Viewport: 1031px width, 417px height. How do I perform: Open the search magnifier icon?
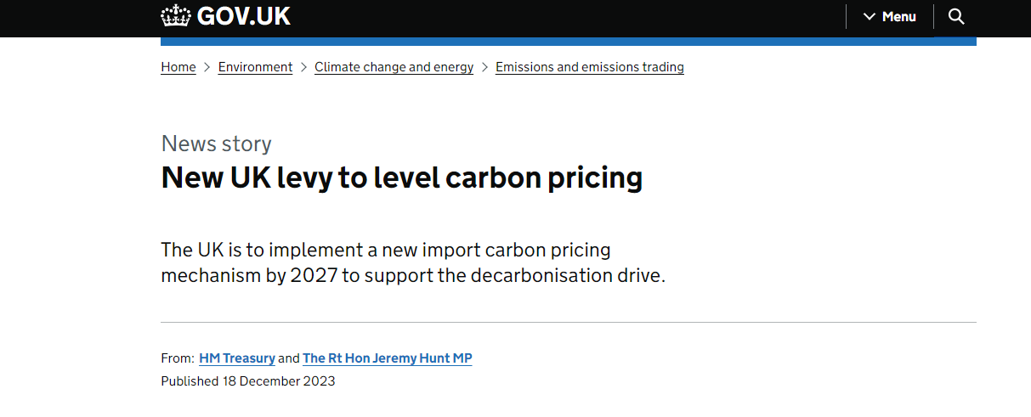pyautogui.click(x=956, y=16)
